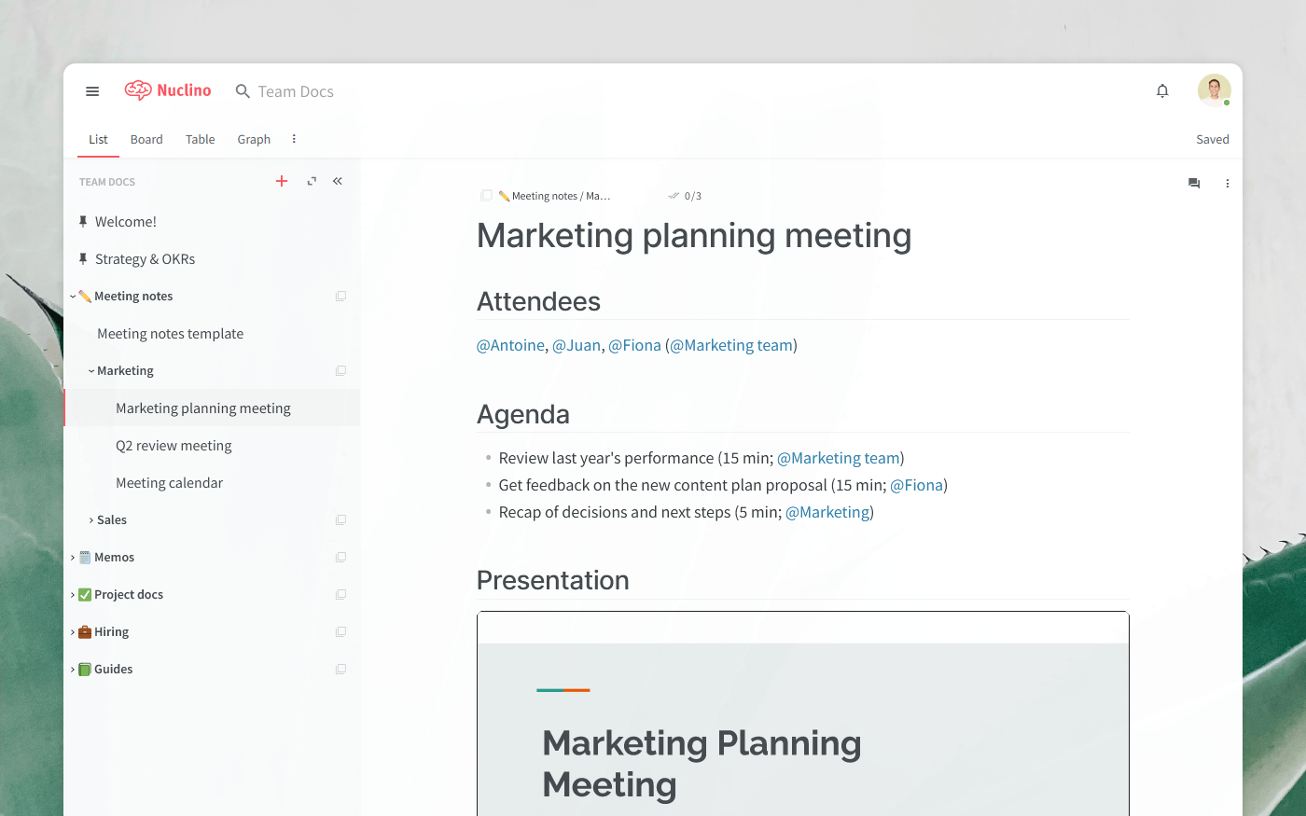The image size is (1306, 816).
Task: Click the Saved status text
Action: [1213, 139]
